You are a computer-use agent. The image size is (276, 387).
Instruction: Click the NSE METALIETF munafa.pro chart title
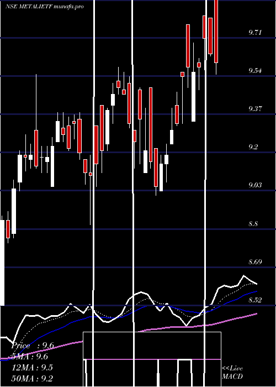coord(45,7)
